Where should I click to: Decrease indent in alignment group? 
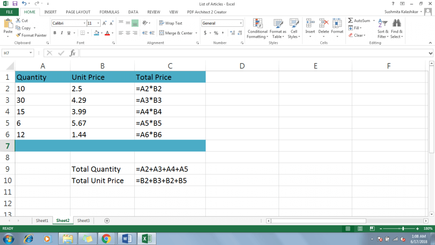coord(144,33)
